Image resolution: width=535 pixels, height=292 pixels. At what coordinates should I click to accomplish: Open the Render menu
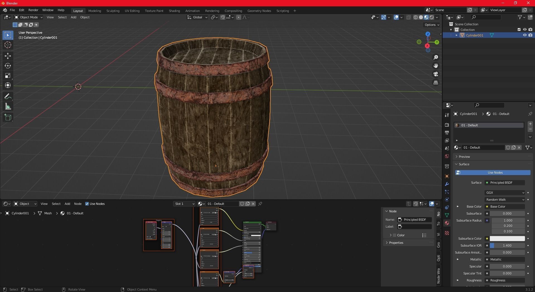point(33,10)
